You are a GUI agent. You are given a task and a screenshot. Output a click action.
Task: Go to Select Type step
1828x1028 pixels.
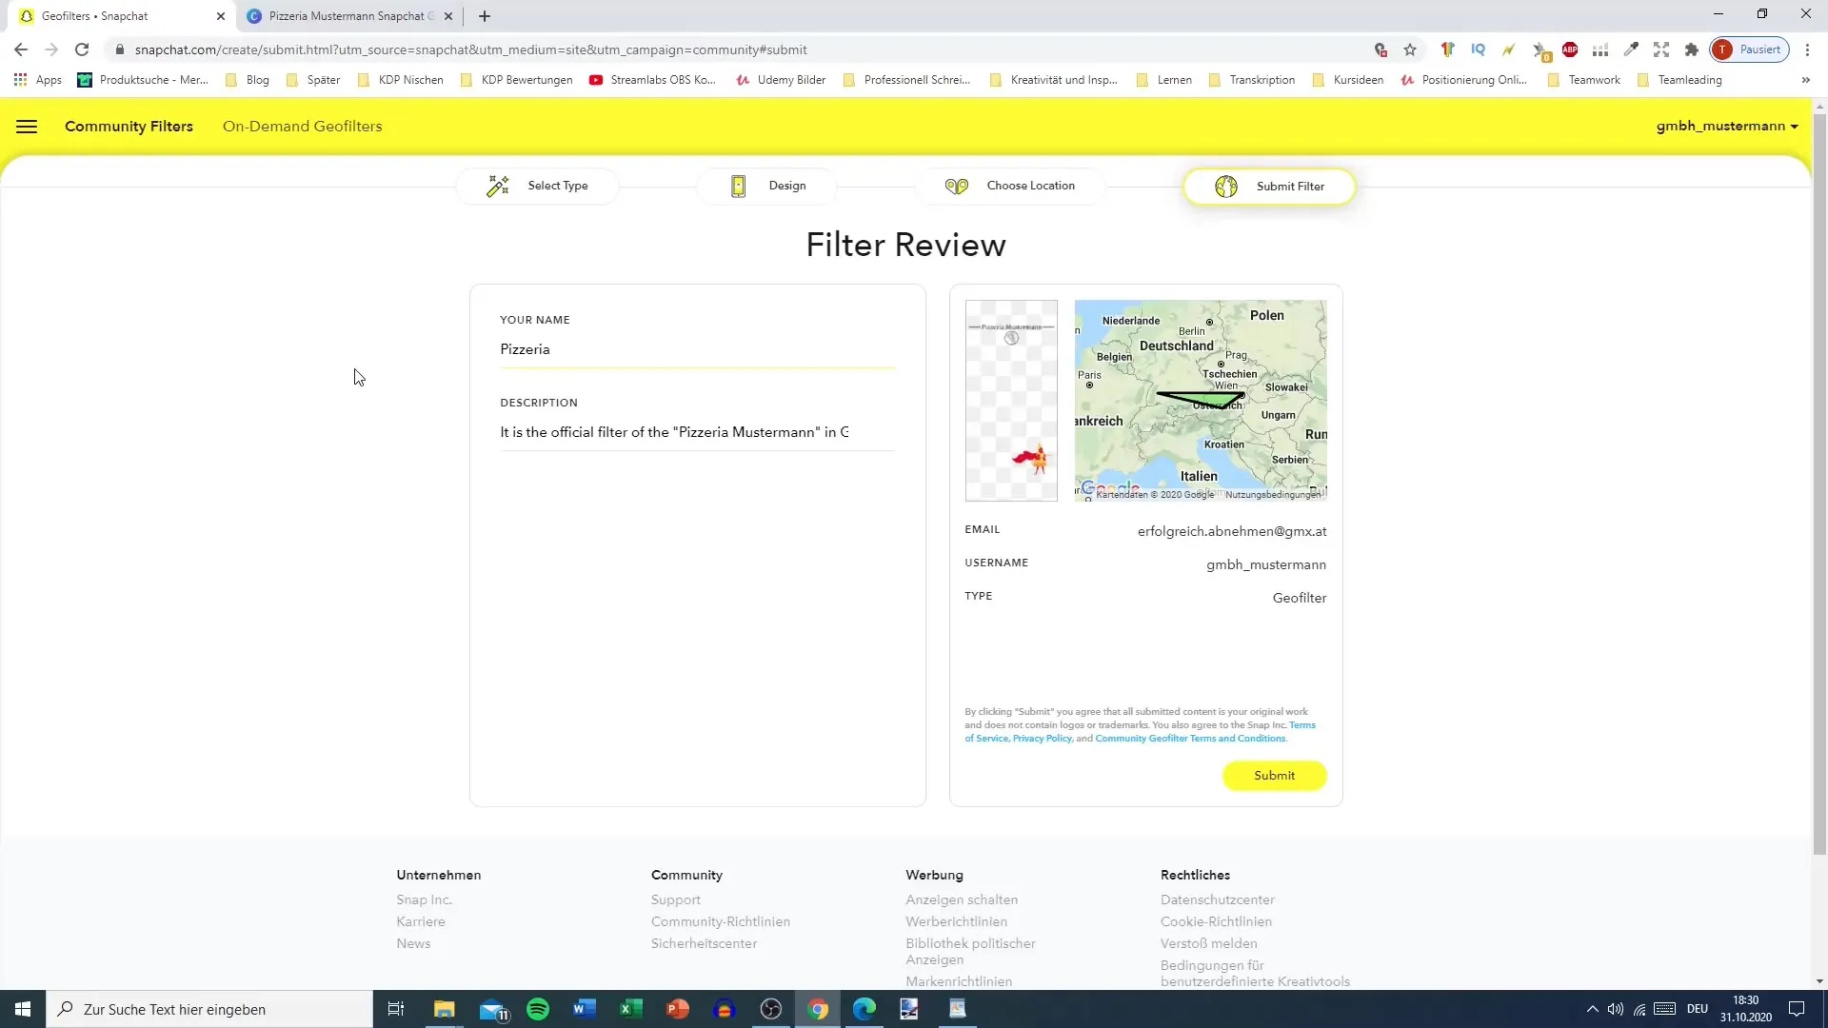click(x=538, y=186)
